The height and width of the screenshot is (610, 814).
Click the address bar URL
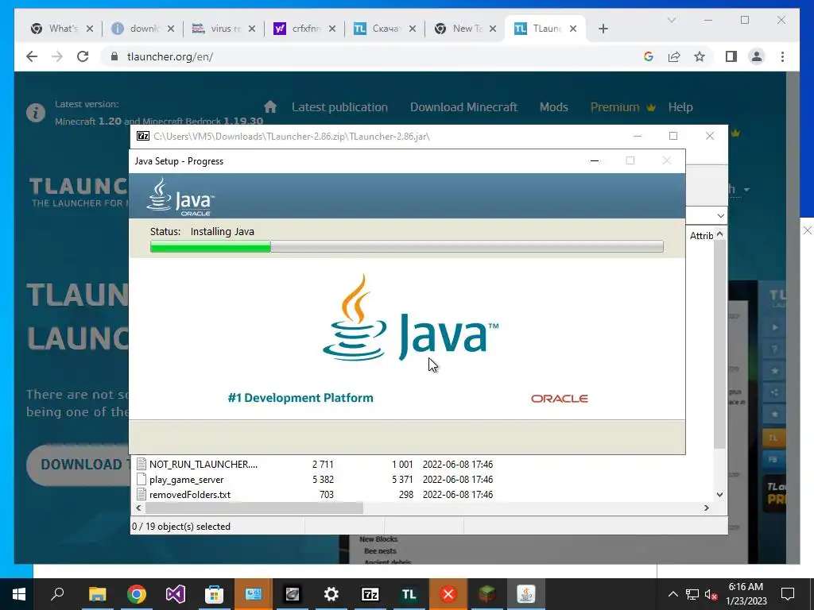170,56
